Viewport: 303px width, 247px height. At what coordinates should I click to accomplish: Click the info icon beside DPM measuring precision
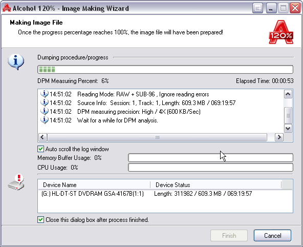point(44,111)
